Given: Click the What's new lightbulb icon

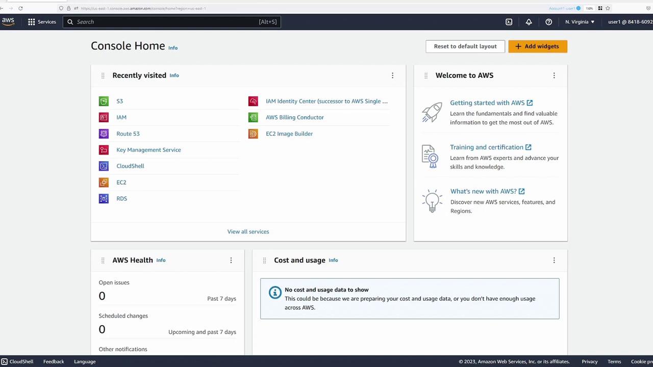Looking at the screenshot, I should click(432, 201).
